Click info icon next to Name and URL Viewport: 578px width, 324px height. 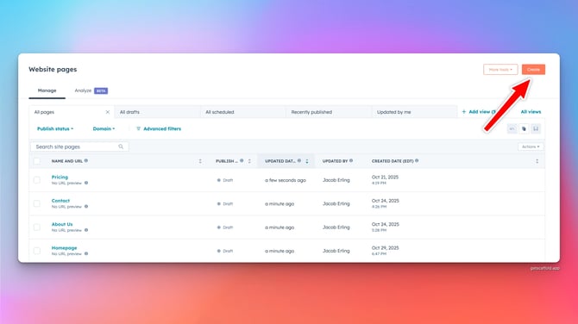point(86,160)
